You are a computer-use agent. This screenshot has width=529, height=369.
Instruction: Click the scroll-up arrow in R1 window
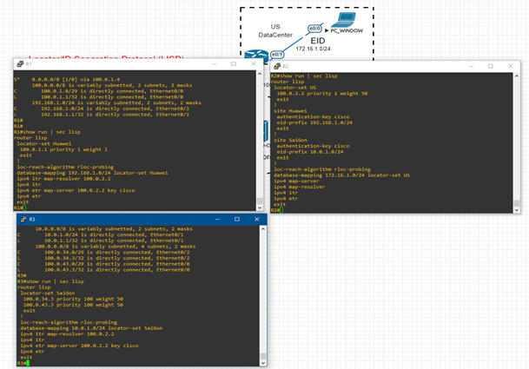point(260,74)
